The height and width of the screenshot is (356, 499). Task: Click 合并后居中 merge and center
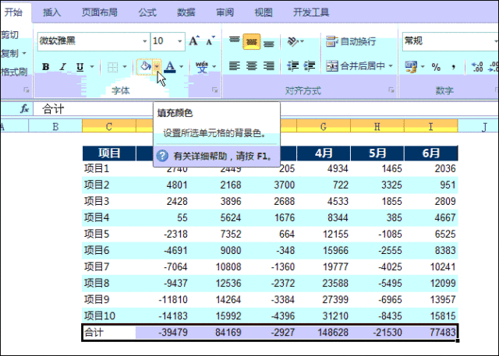click(x=356, y=66)
